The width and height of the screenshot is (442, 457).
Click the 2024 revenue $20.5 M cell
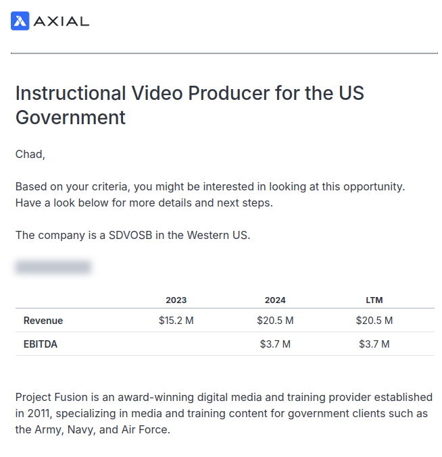275,321
